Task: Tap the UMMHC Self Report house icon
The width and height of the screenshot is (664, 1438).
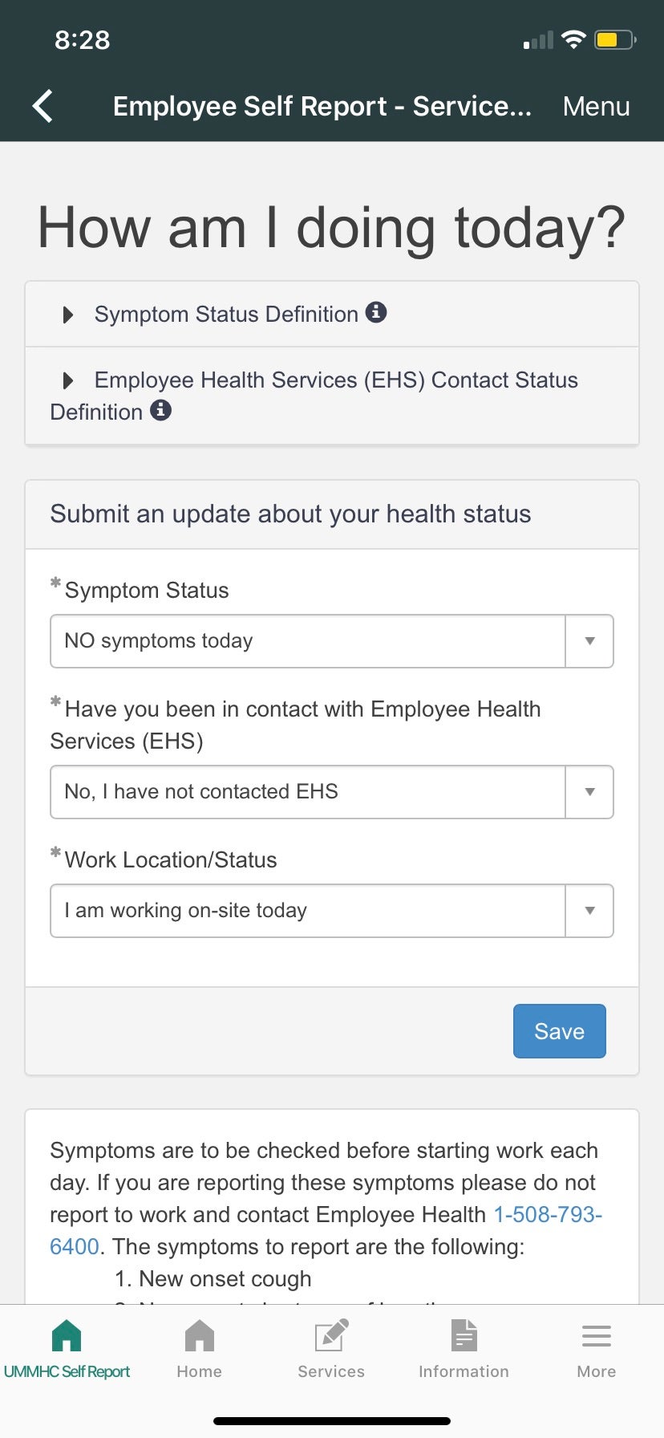Action: [67, 1336]
